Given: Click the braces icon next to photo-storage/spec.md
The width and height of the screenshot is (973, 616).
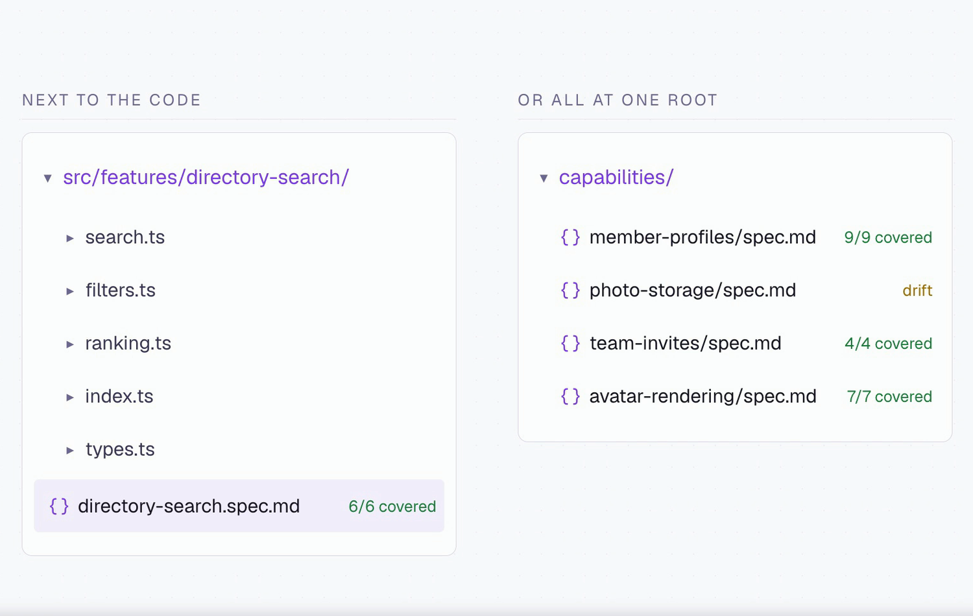Looking at the screenshot, I should tap(570, 290).
